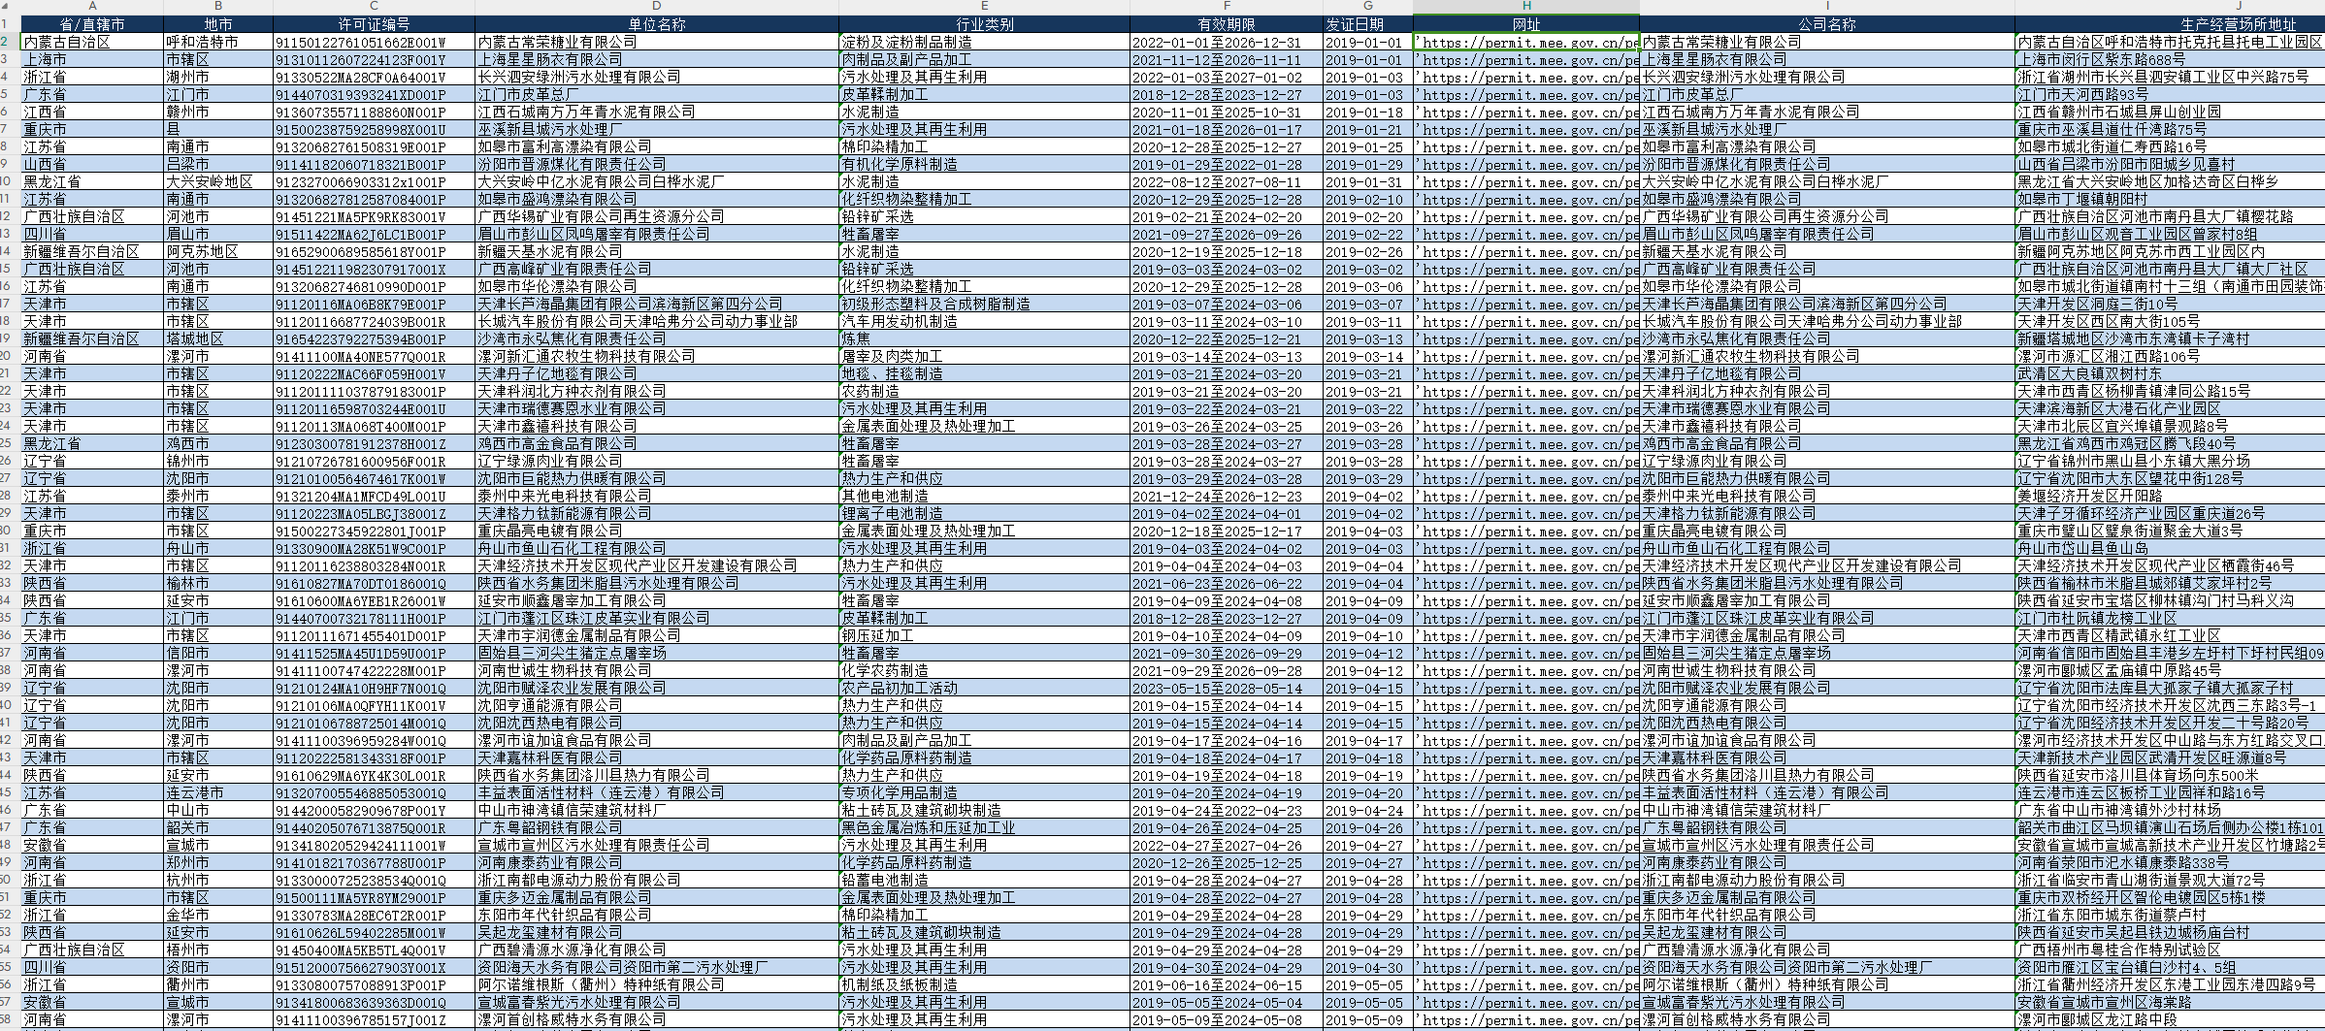Select permit number 91411100396785157J001Z

(x=374, y=1019)
